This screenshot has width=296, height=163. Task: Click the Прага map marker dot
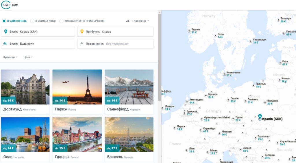point(233,119)
